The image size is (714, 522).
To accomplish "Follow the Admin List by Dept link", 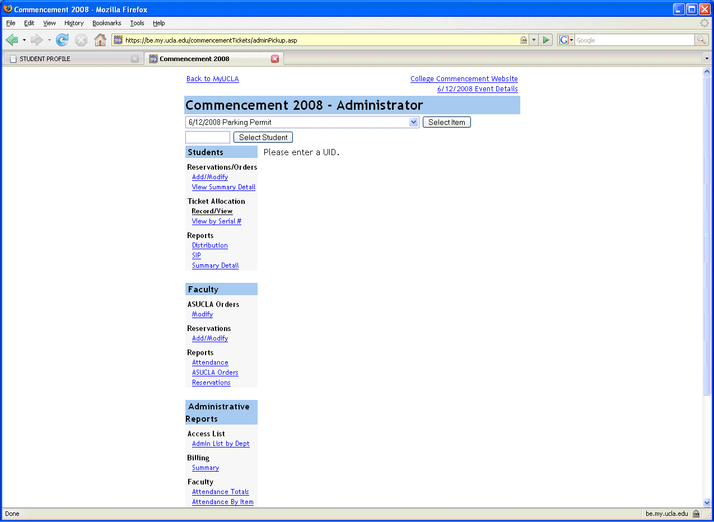I will point(221,444).
